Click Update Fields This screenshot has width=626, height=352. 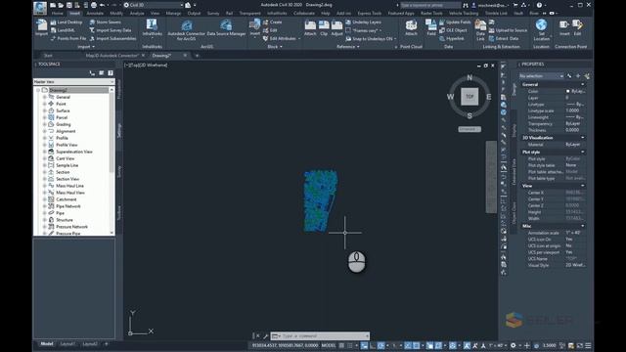pyautogui.click(x=455, y=22)
